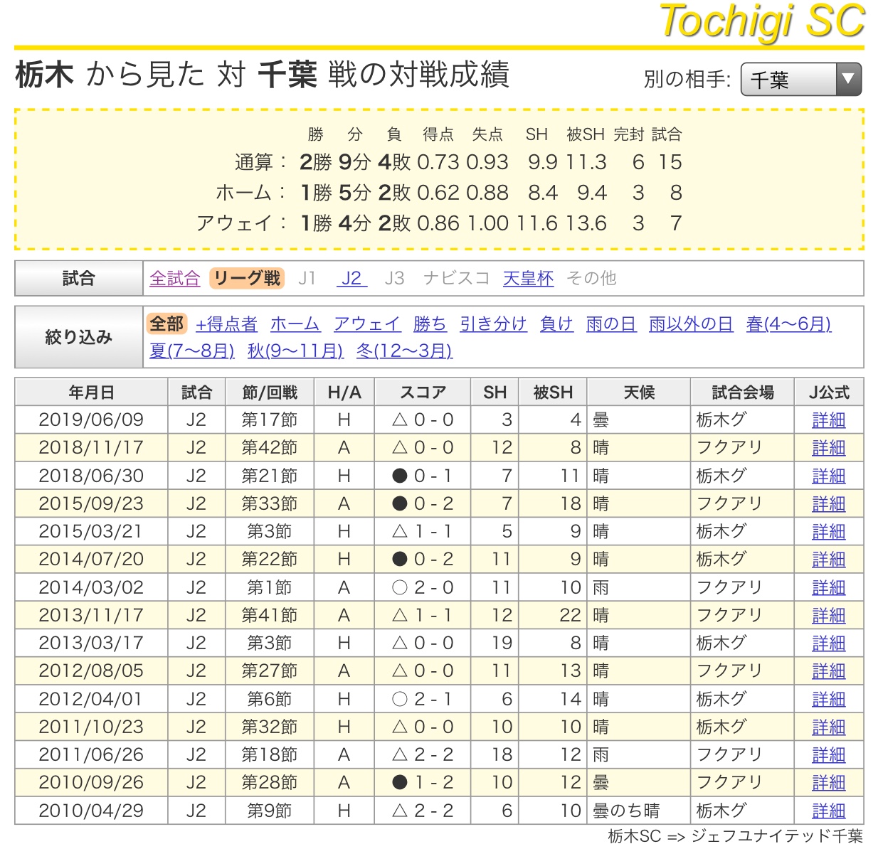Click the Tochigi SC logo heading
The height and width of the screenshot is (844, 883).
pos(762,21)
